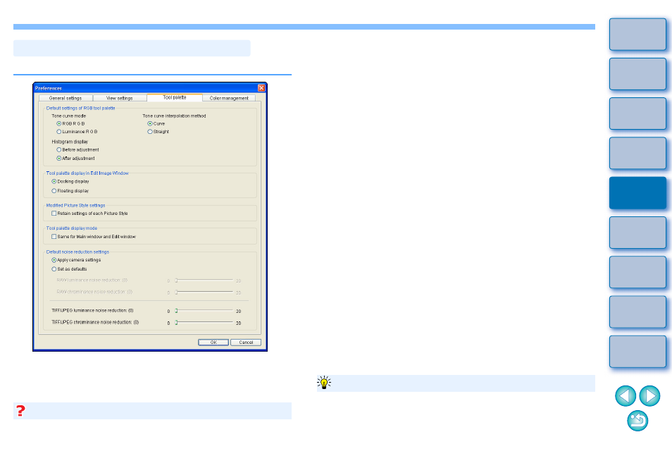Click 'Tool palette display mode' group label

click(72, 228)
